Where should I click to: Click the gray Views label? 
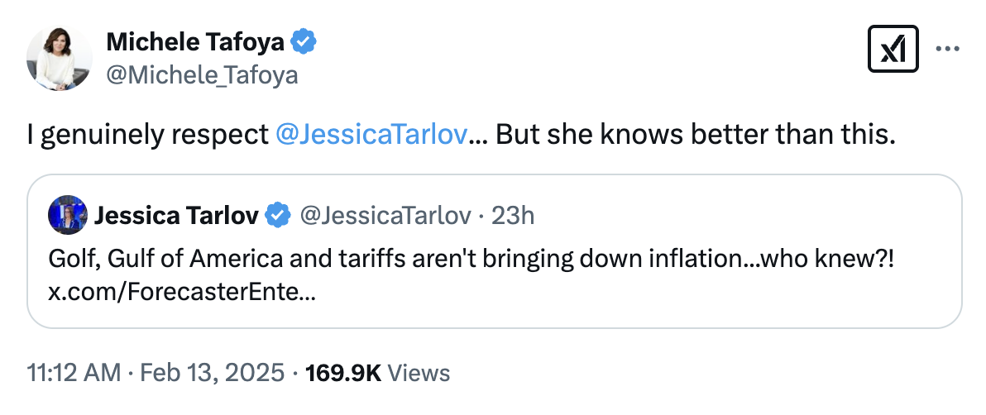[419, 373]
